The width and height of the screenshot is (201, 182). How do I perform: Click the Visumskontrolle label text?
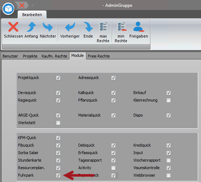[x=147, y=168]
